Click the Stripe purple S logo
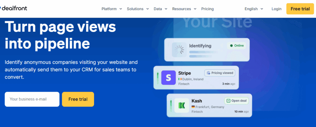Viewport: 316px width, 127px height. [168, 78]
